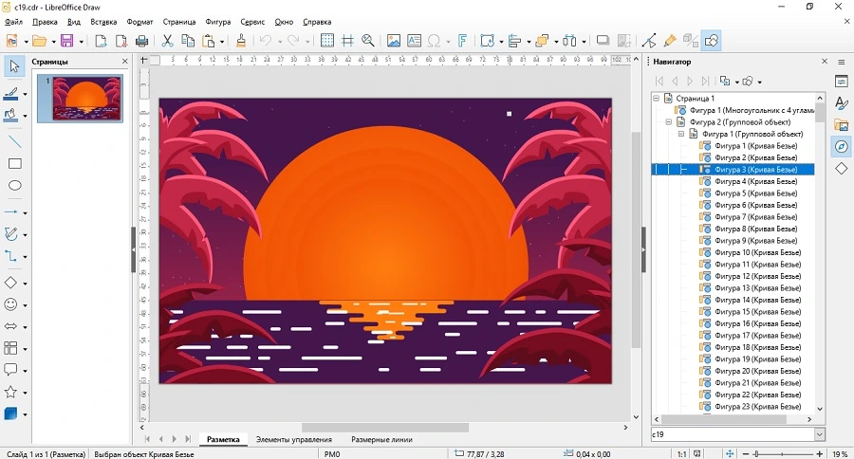Click the Save document icon
854x459 pixels.
pyautogui.click(x=66, y=41)
